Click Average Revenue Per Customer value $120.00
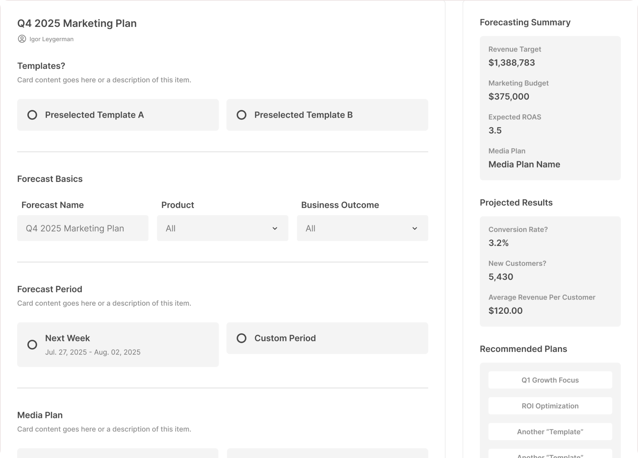Viewport: 638px width, 458px height. click(505, 311)
